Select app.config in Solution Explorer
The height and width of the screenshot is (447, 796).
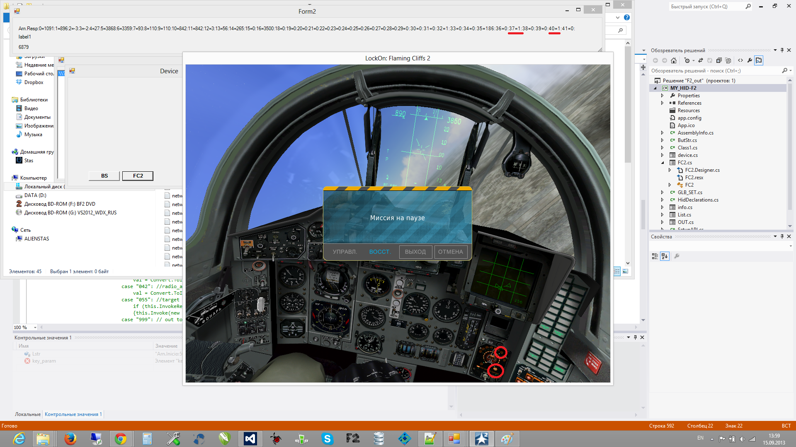click(689, 118)
